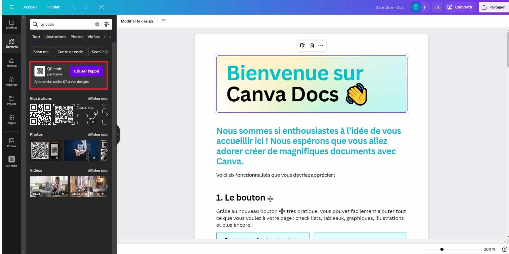Open the Marque panel
This screenshot has height=254, width=509.
click(11, 63)
